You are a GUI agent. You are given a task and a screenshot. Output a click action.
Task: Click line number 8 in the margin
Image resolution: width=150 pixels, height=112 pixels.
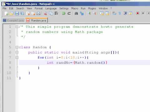[x=10, y=63]
